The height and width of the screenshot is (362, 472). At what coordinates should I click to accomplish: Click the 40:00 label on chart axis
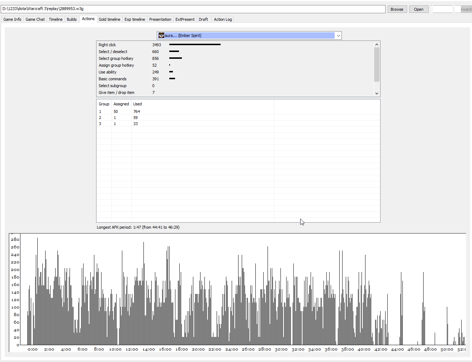364,349
